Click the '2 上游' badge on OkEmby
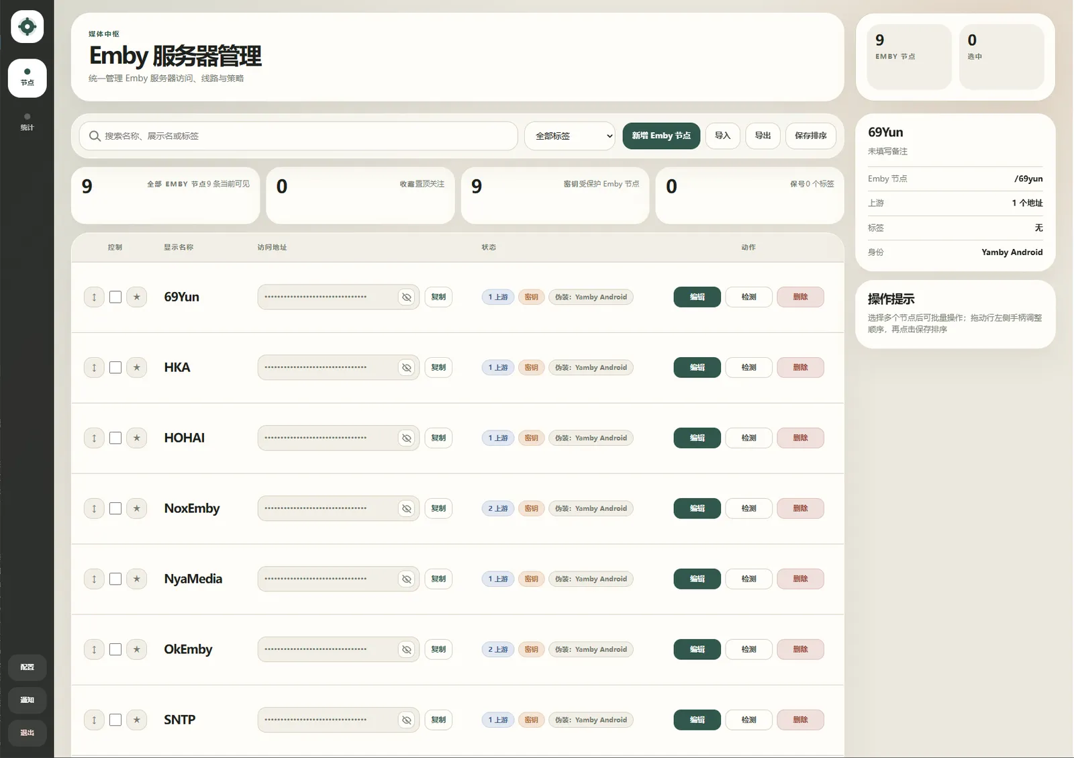 click(498, 649)
